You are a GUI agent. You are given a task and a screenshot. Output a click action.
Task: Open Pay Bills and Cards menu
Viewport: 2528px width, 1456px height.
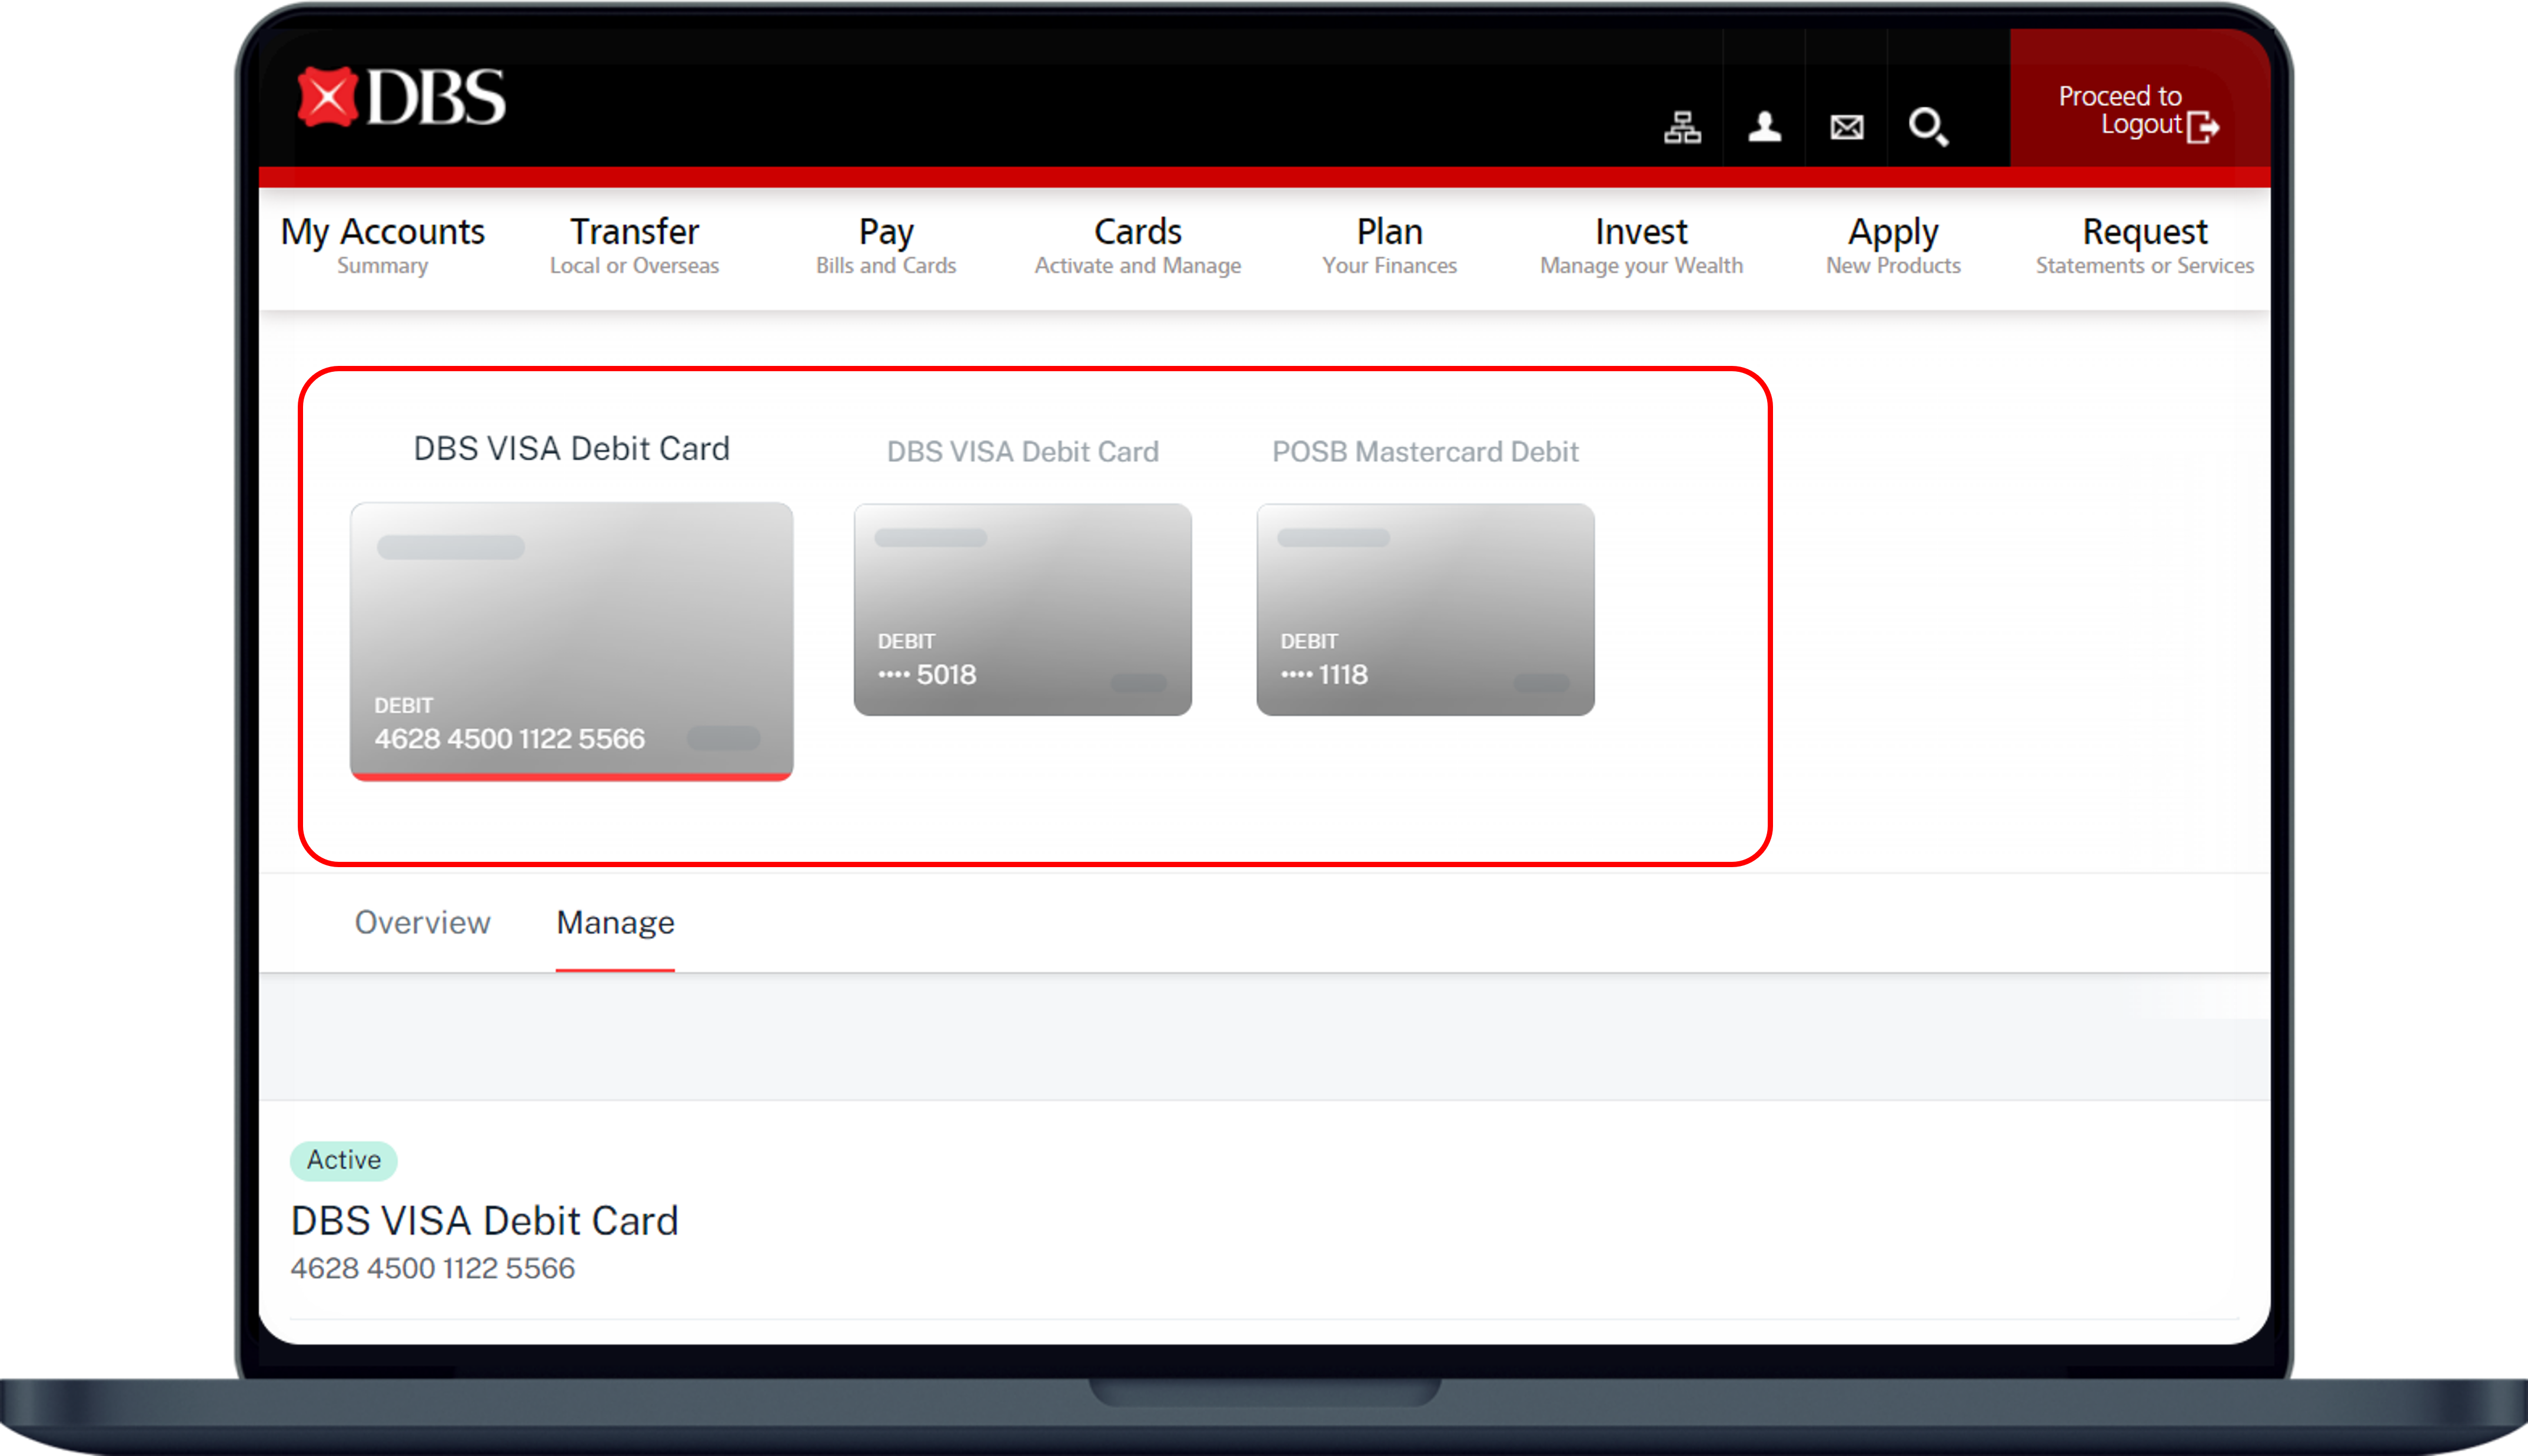[x=886, y=245]
